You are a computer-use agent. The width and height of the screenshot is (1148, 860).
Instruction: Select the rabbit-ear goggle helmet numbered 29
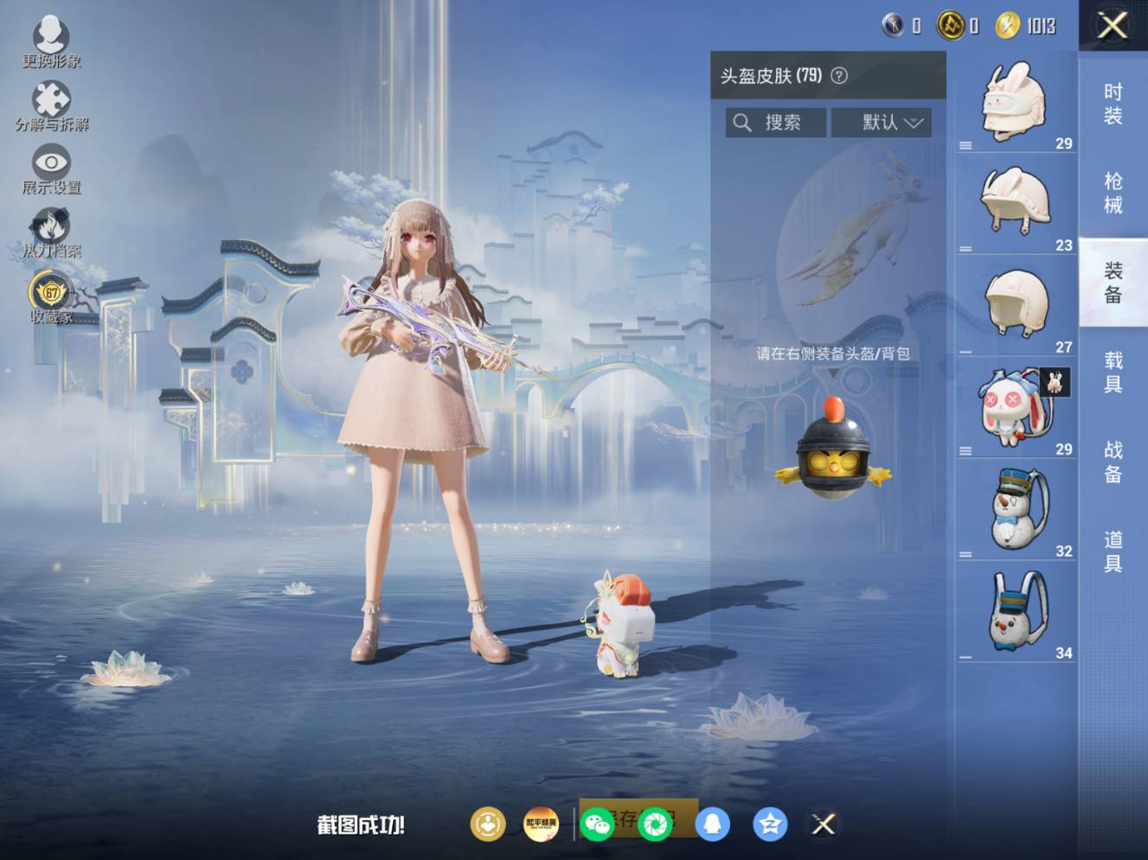(1017, 103)
